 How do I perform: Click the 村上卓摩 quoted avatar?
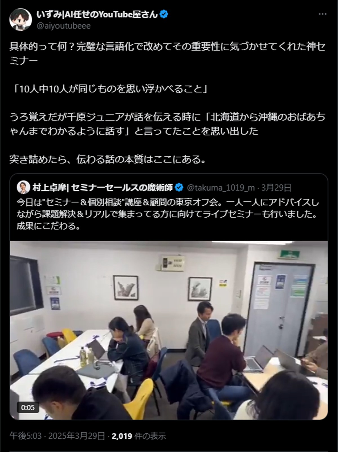pyautogui.click(x=23, y=188)
